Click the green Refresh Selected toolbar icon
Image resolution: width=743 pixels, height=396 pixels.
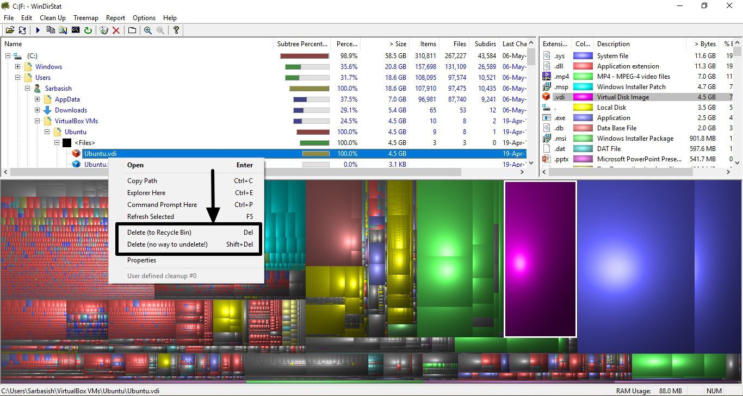[x=88, y=30]
